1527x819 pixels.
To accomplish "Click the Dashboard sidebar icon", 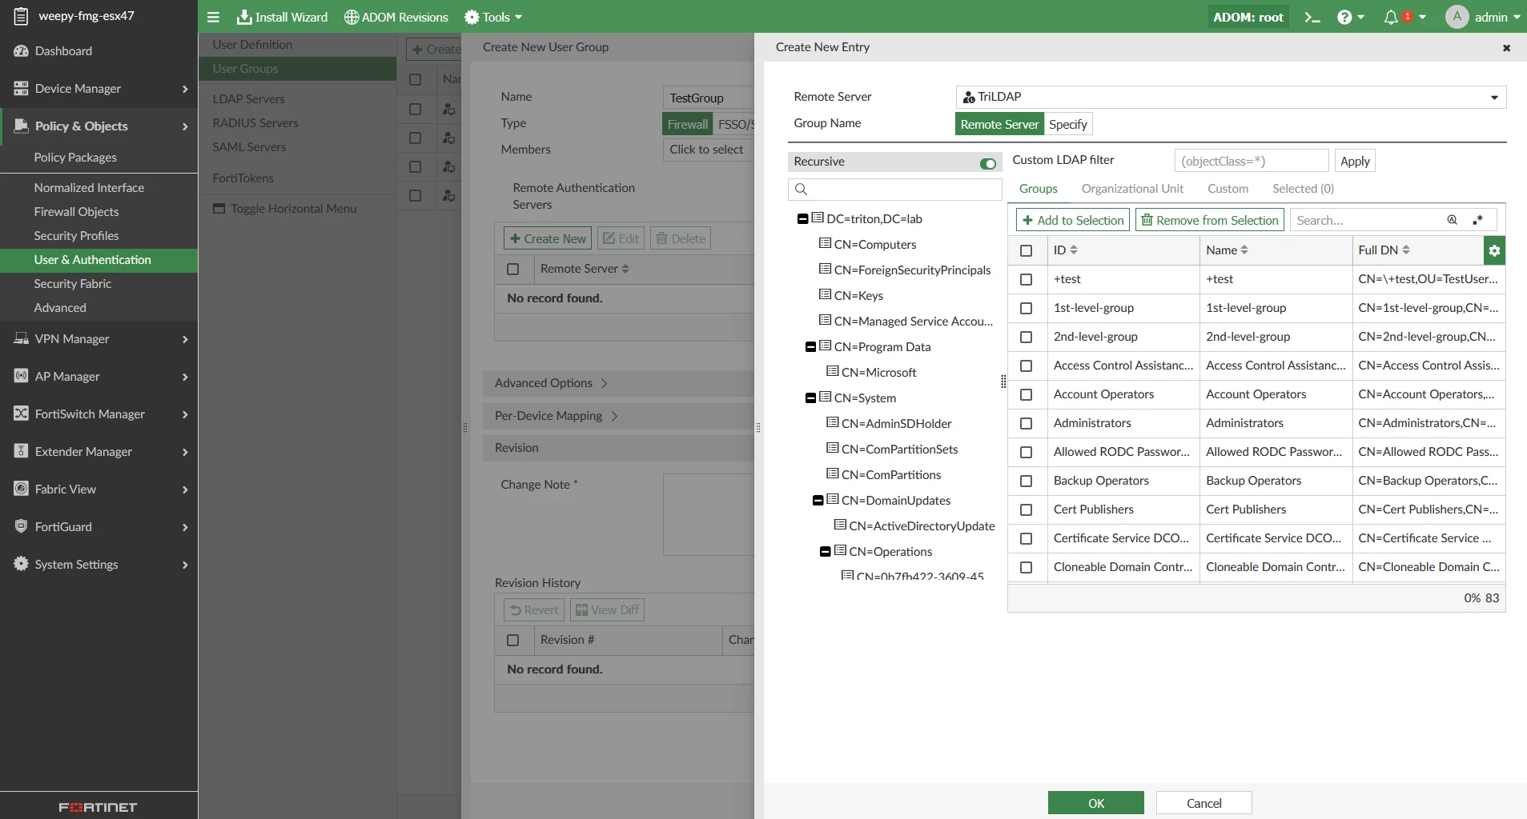I will [21, 50].
